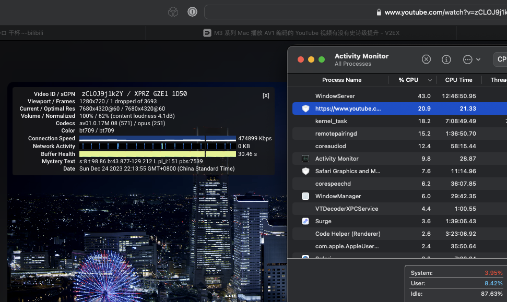Click the WindowManager process icon
507x302 pixels.
point(305,196)
